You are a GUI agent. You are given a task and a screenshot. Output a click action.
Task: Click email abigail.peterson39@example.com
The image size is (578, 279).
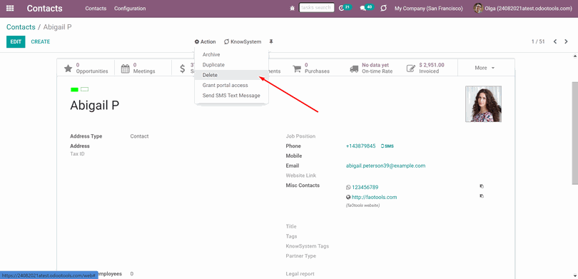coord(385,166)
